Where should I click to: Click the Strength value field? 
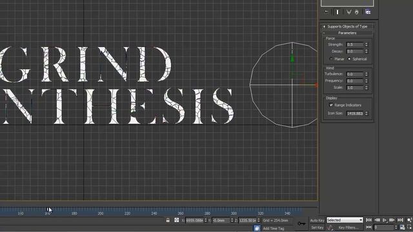(x=355, y=44)
